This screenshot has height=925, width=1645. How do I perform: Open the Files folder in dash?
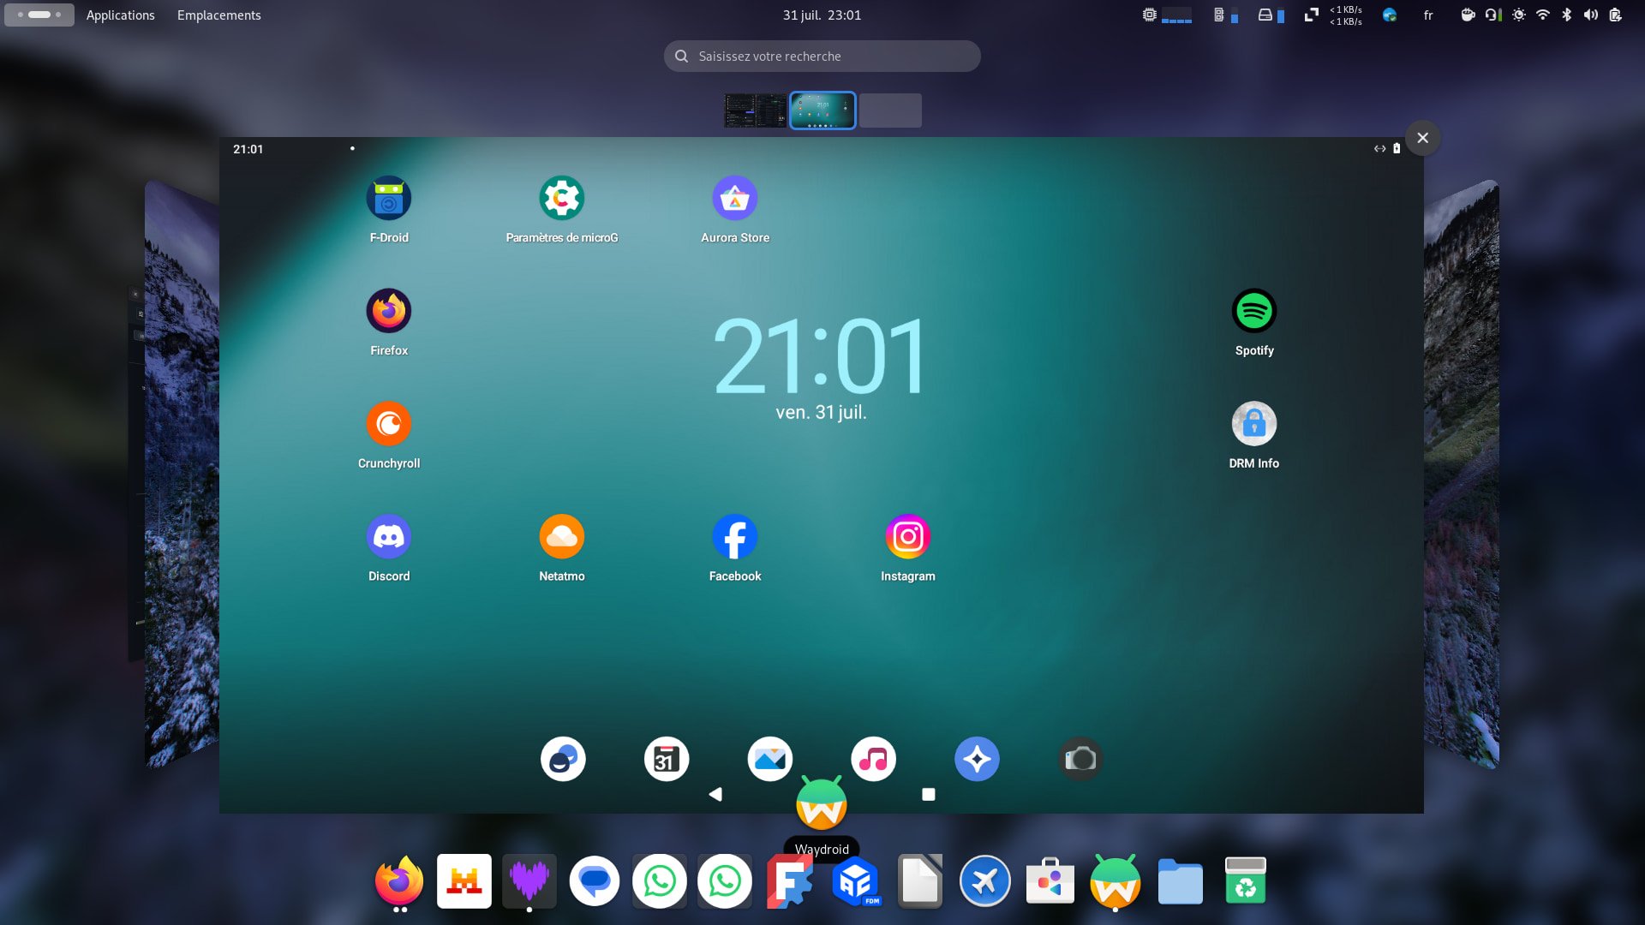pyautogui.click(x=1181, y=880)
